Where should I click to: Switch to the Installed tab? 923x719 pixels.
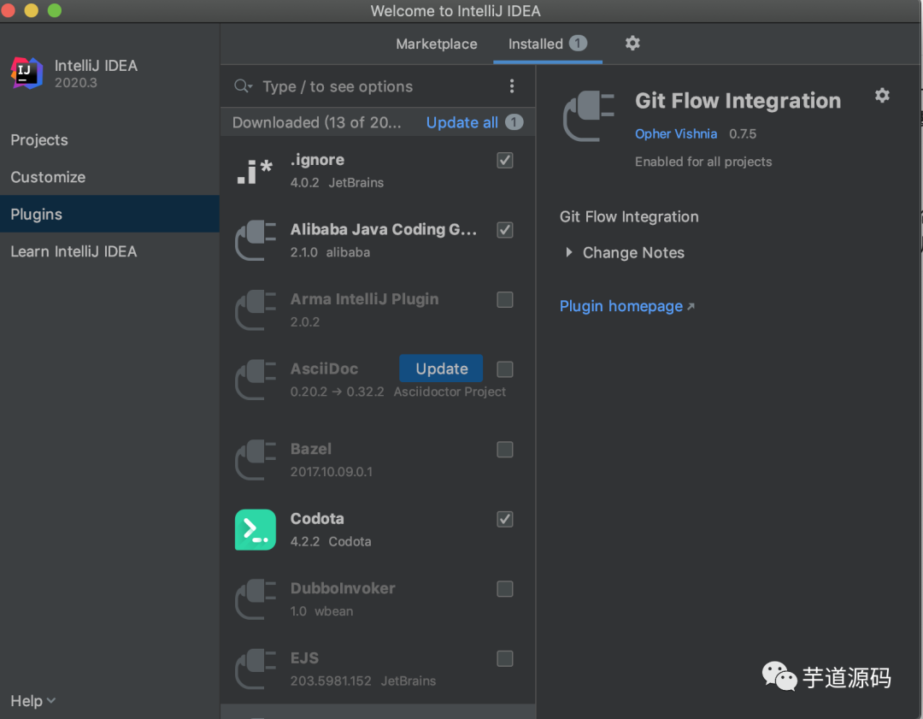[x=548, y=44]
